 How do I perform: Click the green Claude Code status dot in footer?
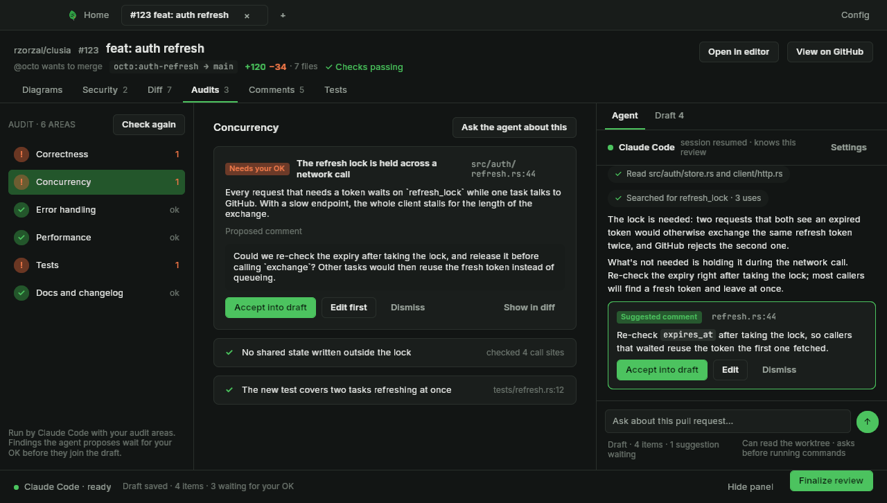(16, 487)
